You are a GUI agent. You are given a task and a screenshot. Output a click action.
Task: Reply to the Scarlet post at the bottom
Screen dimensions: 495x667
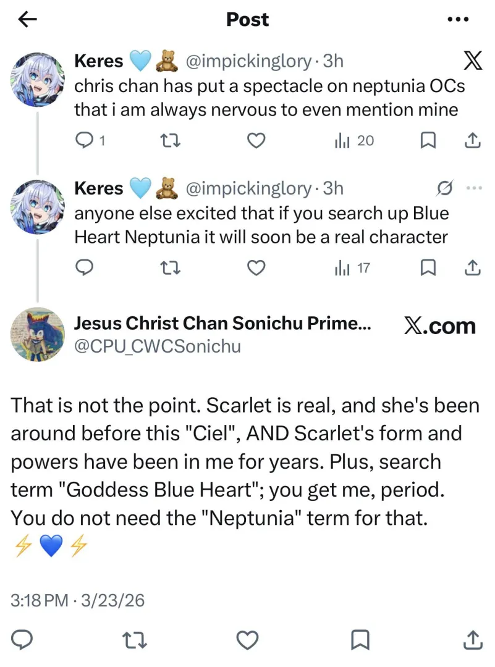click(x=22, y=640)
